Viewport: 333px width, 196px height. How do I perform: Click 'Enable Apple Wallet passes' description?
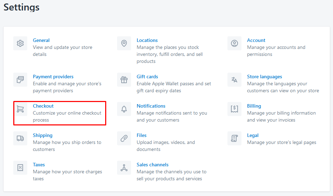click(x=174, y=87)
